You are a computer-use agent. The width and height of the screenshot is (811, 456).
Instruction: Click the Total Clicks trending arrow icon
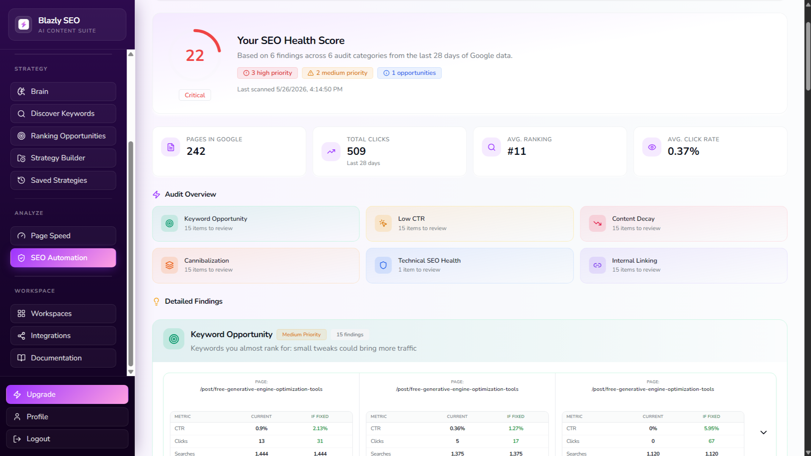click(331, 151)
